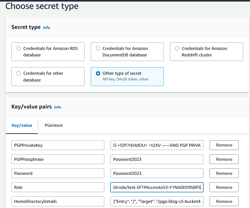This screenshot has width=250, height=208.
Task: Select Credentials for Amazon RDS database
Action: 18,48
